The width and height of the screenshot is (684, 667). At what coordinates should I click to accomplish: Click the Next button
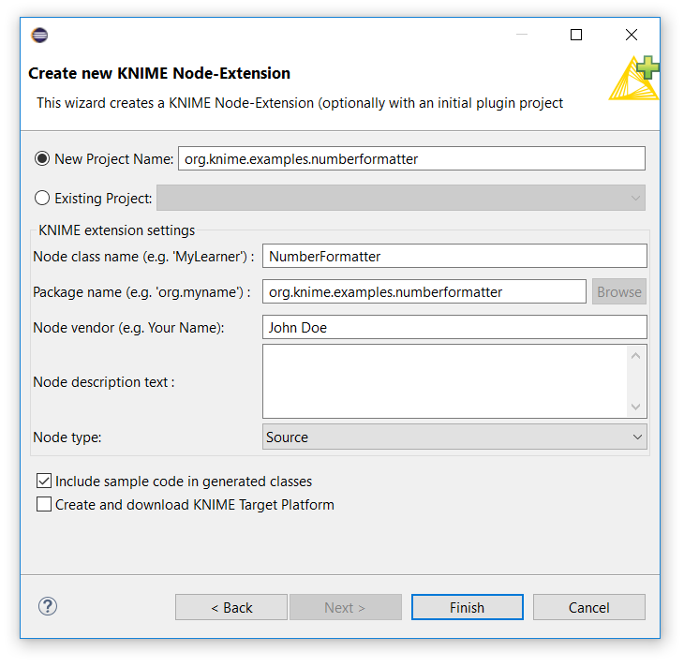[345, 607]
